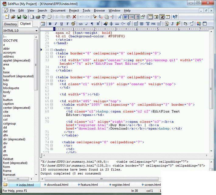The width and height of the screenshot is (216, 195).
Task: Open heading H dropdown in HTML toolbar
Action: point(98,24)
